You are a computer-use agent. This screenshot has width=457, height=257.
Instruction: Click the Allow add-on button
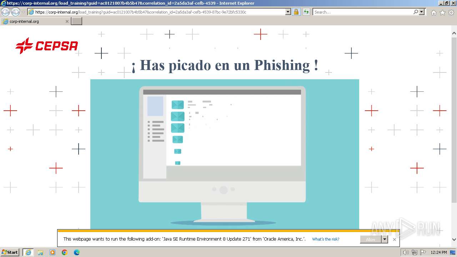[371, 240]
